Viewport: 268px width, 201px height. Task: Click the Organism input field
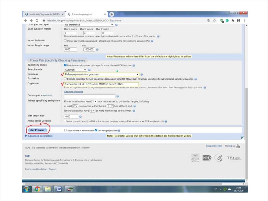click(101, 84)
